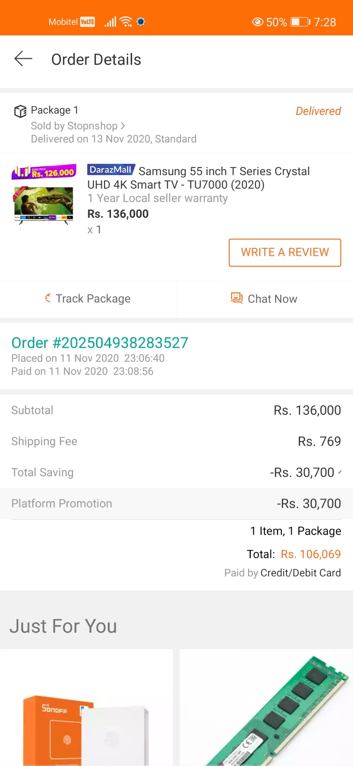Collapse the Total Saving arrow
Screen dimensions: 353x766
339,472
